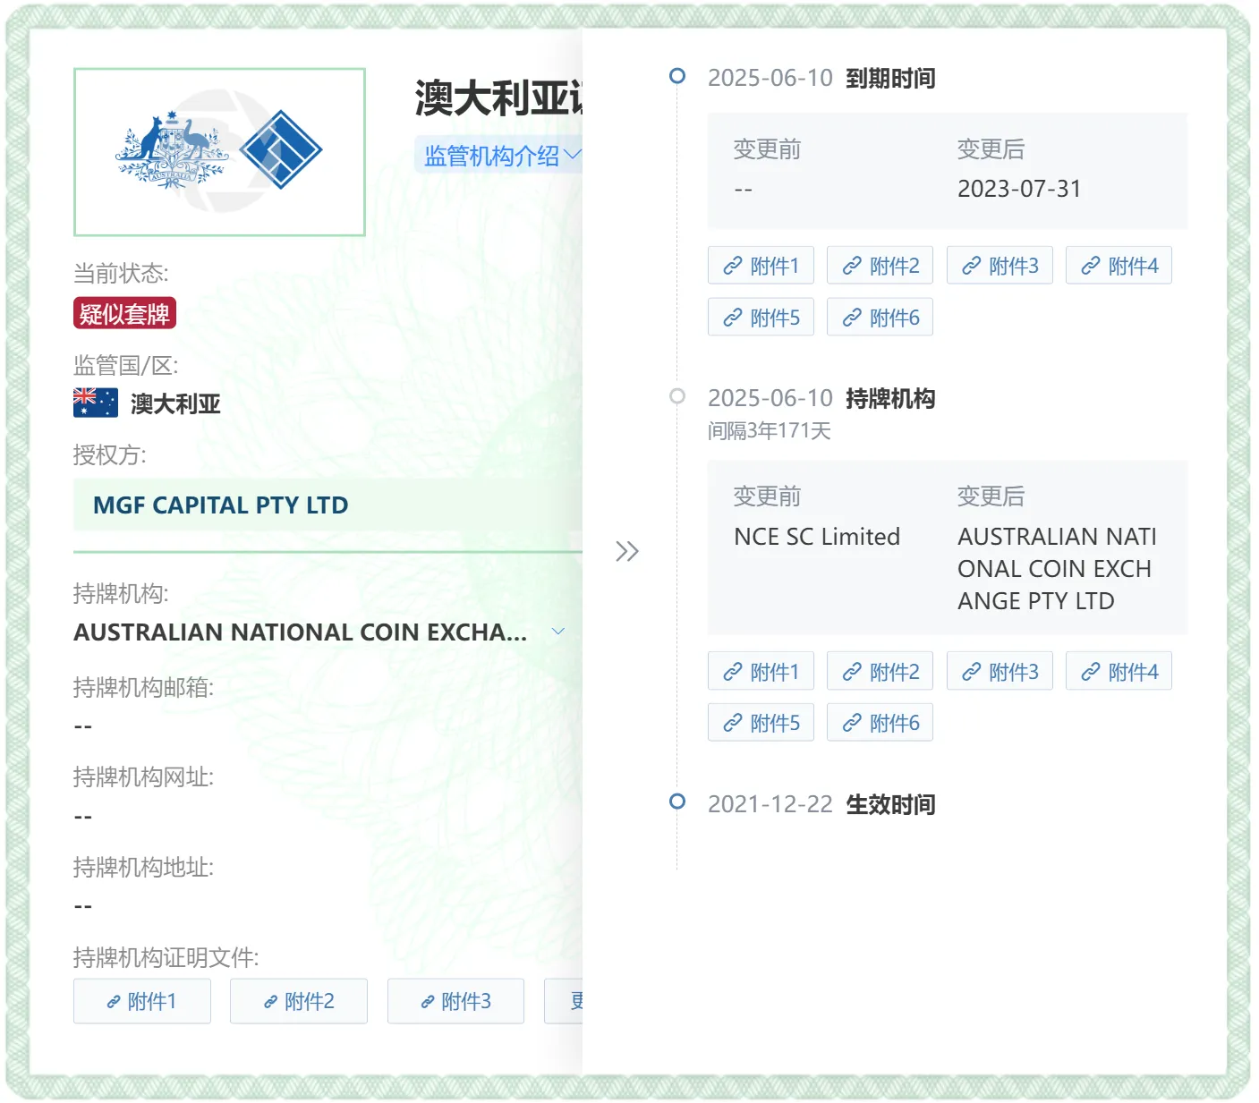Click the 间隔3年171天 interval text
1259x1103 pixels.
point(770,431)
